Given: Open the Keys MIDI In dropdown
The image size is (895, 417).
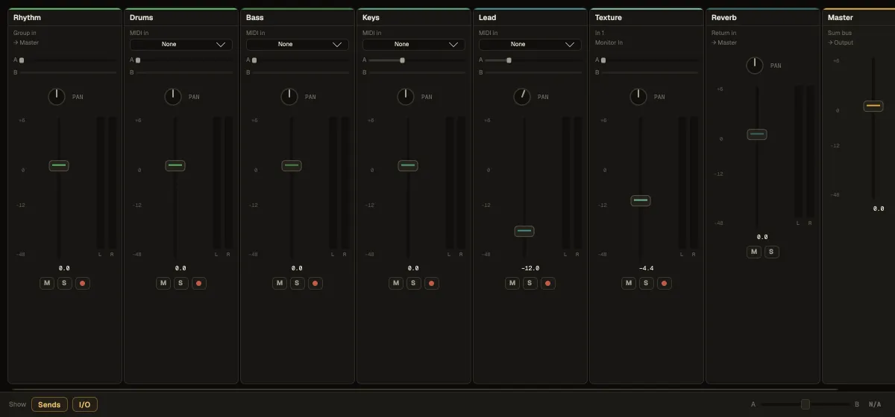Looking at the screenshot, I should click(413, 45).
